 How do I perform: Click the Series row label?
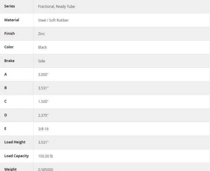[10, 6]
